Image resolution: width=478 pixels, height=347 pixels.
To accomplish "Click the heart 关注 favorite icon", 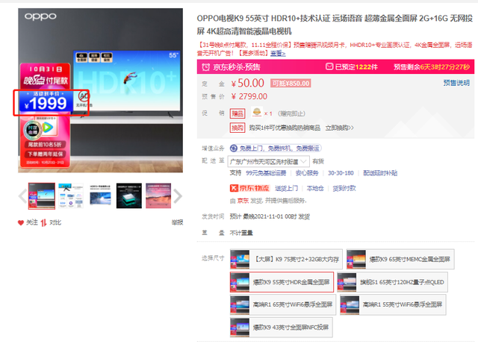I will pos(21,222).
